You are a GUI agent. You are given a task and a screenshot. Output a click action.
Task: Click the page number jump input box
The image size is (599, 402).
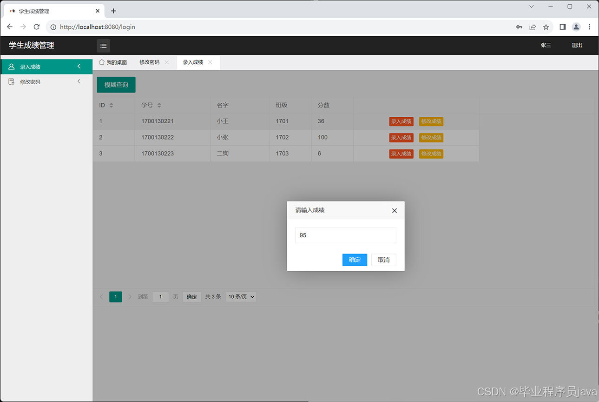[161, 297]
